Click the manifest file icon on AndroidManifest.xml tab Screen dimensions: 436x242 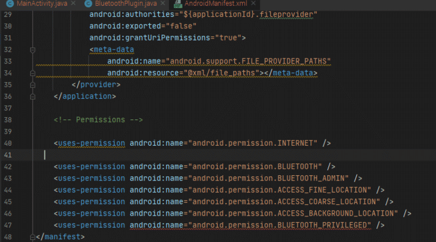178,4
